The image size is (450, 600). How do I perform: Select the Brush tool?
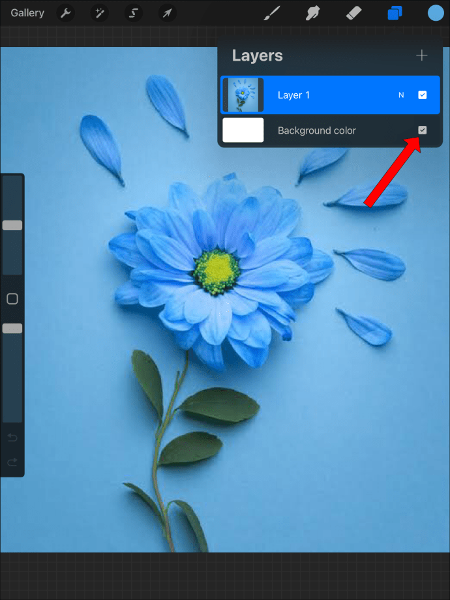(272, 14)
